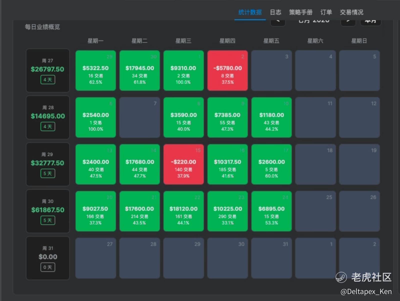Select the empty Tuesday cell dated 28

click(x=140, y=258)
